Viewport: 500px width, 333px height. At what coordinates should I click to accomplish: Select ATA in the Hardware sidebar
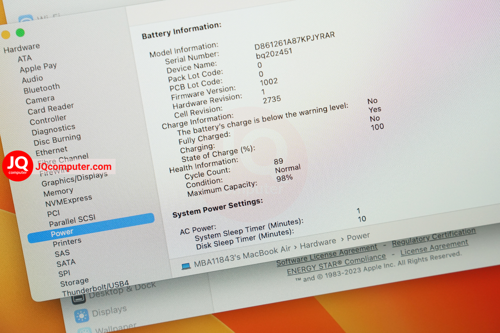25,59
